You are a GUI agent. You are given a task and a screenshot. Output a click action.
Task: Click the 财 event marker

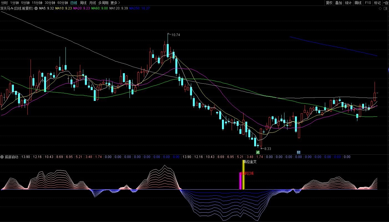point(298,152)
